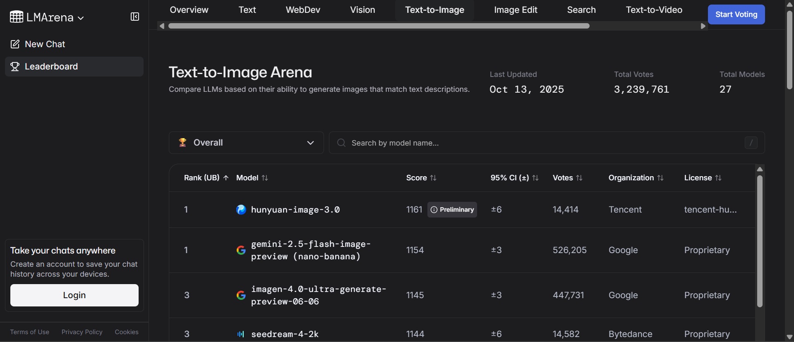Sort table by Model column arrows
The image size is (794, 342).
click(265, 178)
